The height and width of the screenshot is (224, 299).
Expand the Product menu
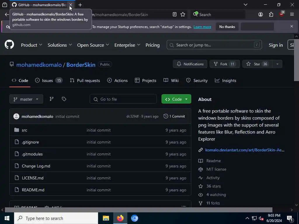click(32, 45)
